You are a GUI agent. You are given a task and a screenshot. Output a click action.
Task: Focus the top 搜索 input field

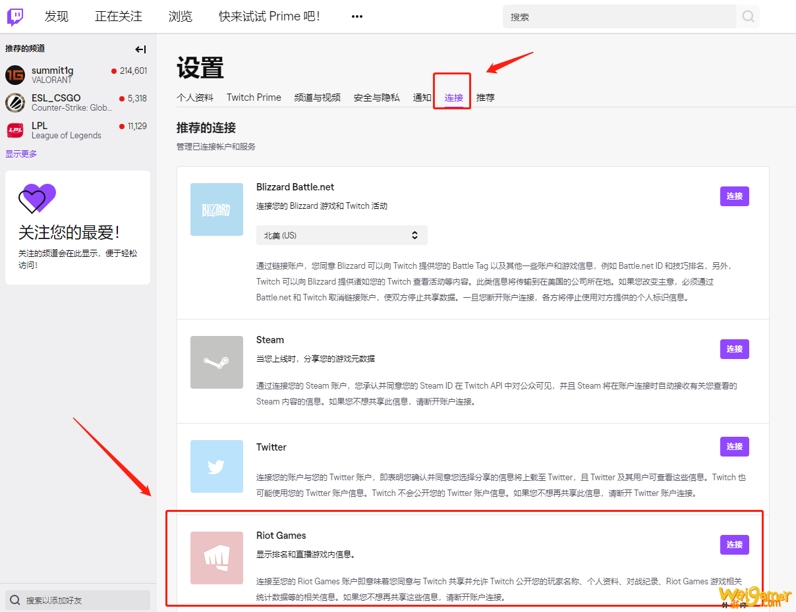619,16
